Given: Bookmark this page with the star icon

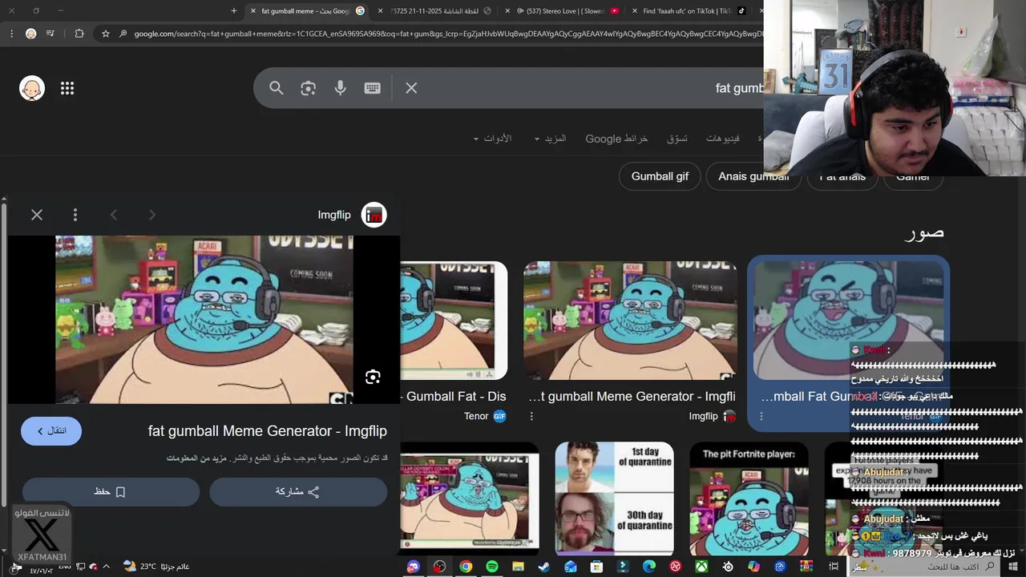Looking at the screenshot, I should point(105,34).
